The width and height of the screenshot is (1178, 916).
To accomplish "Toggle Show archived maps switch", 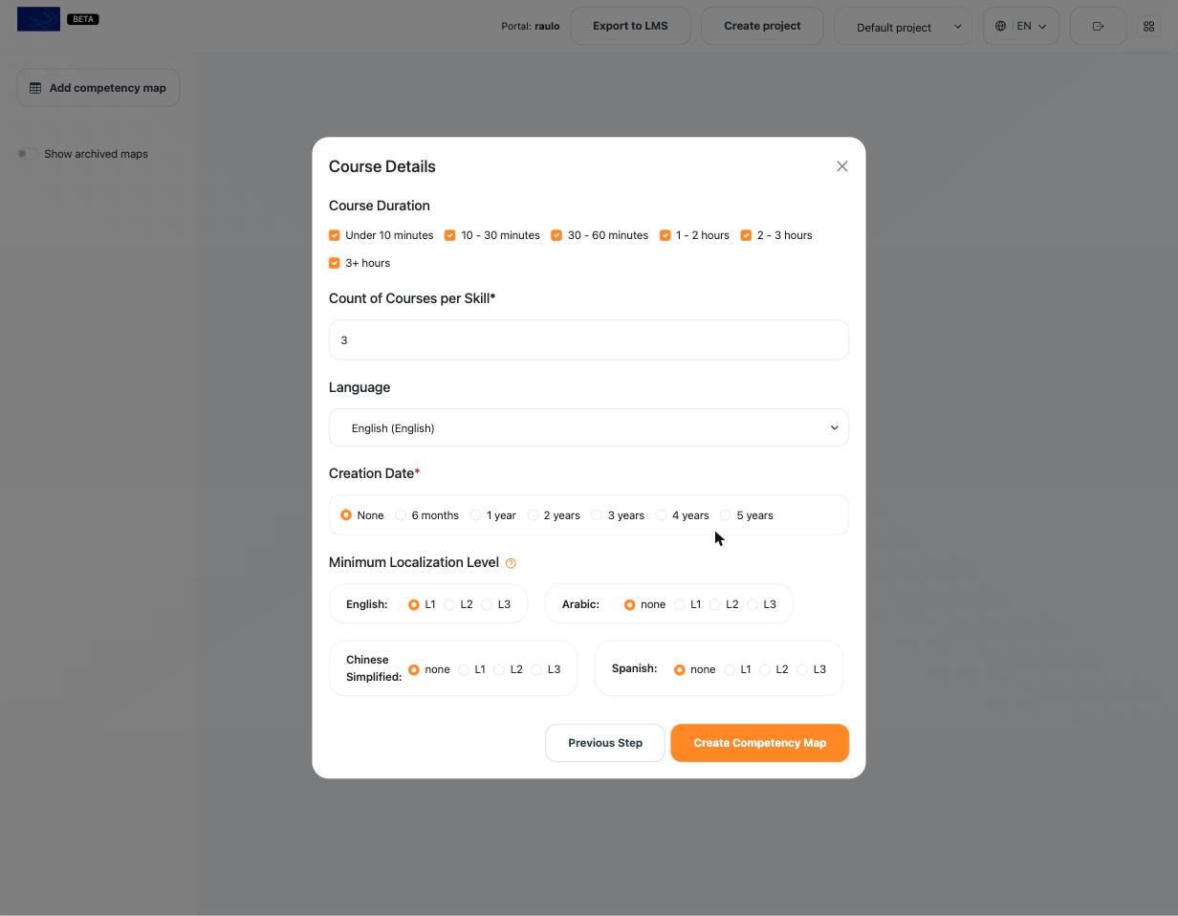I will pyautogui.click(x=27, y=154).
